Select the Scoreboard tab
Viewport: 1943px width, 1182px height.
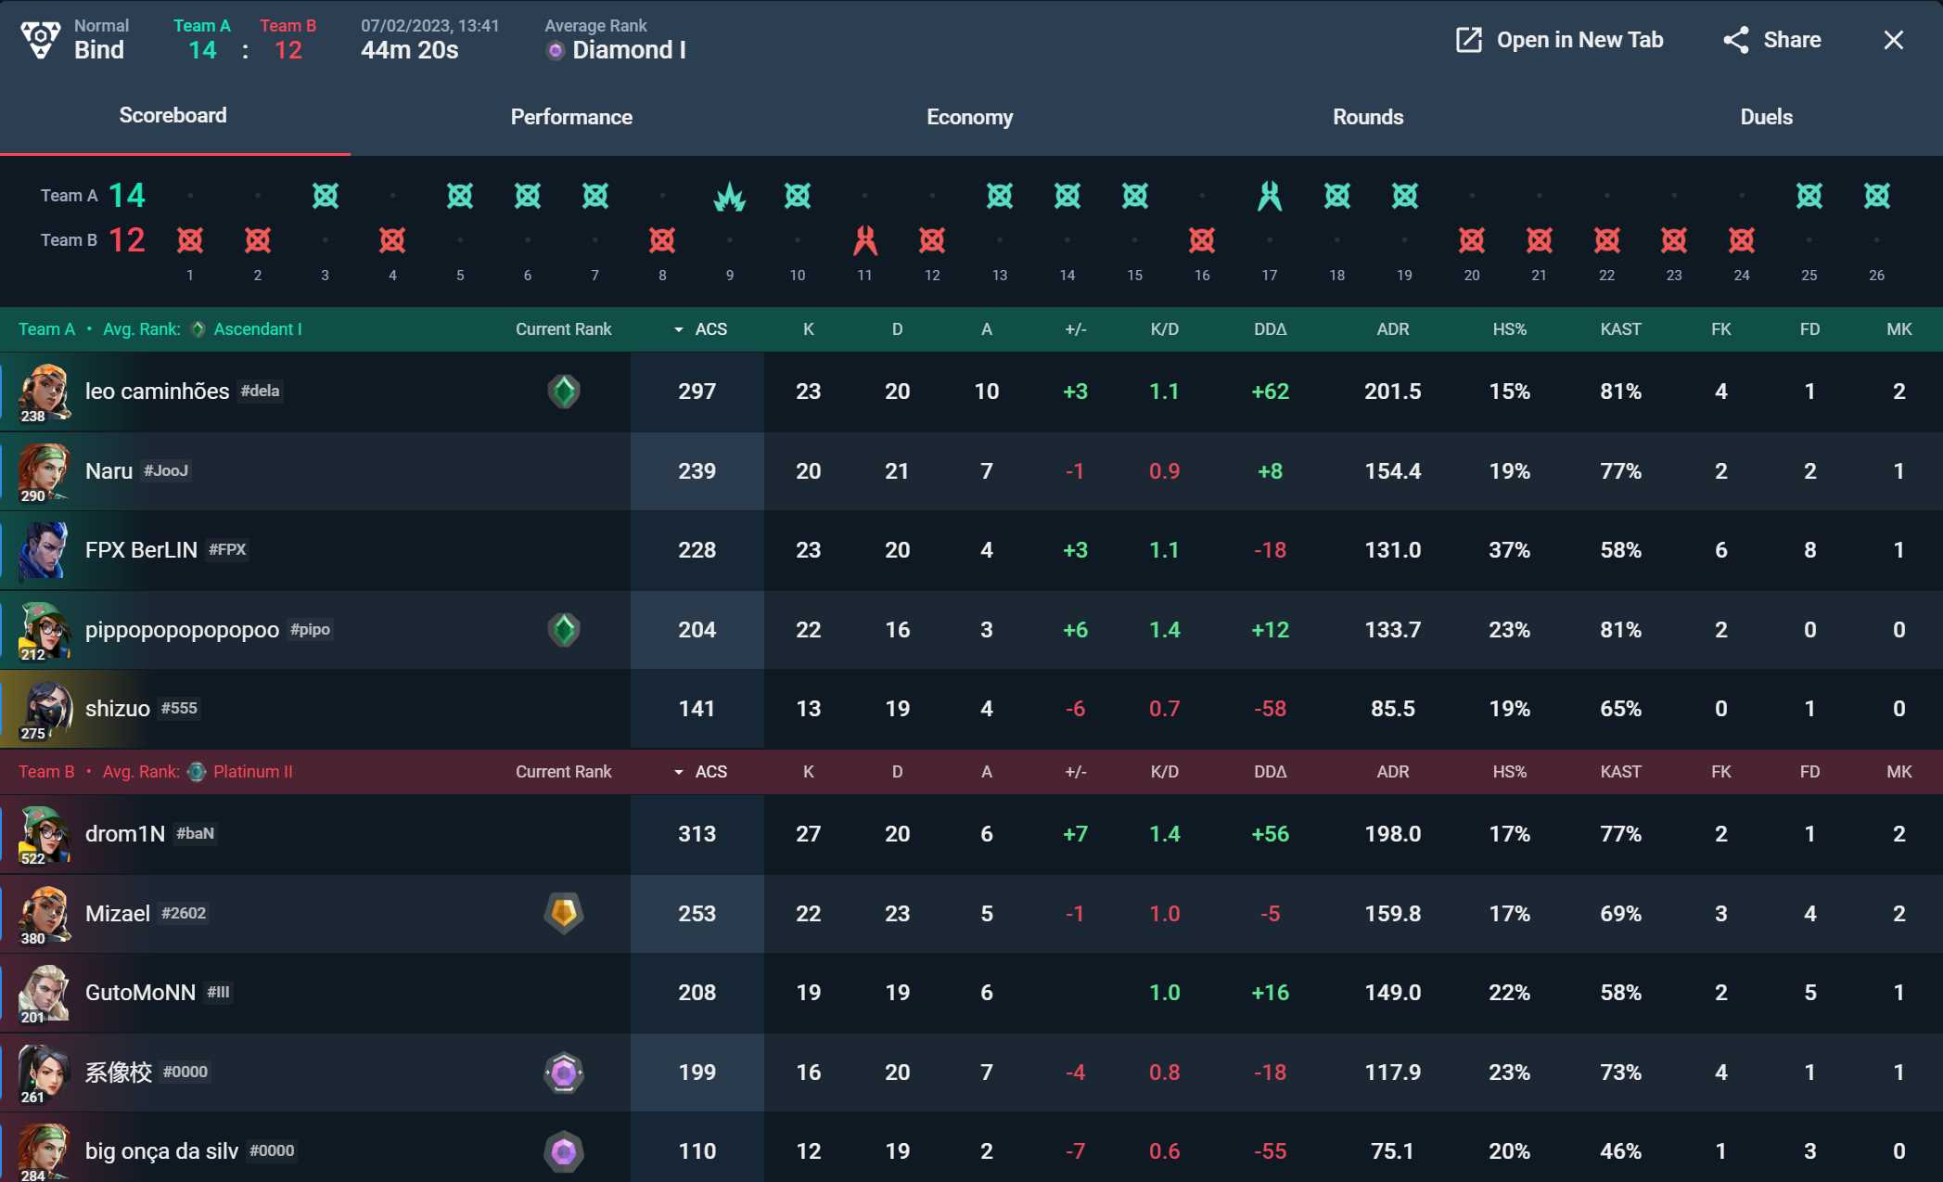coord(173,115)
